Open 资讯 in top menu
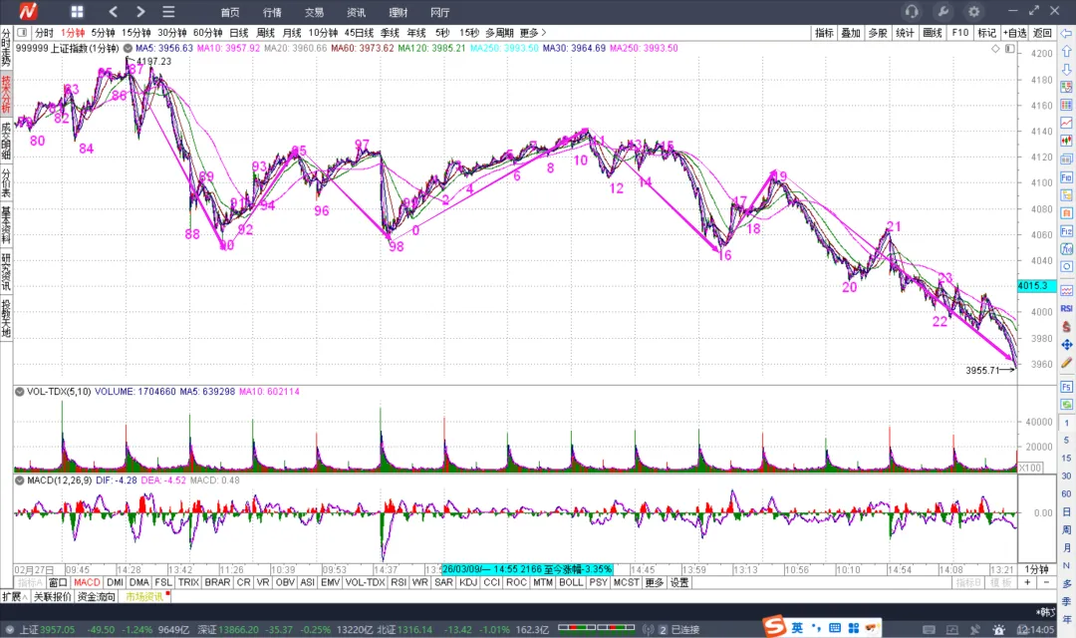 point(356,12)
